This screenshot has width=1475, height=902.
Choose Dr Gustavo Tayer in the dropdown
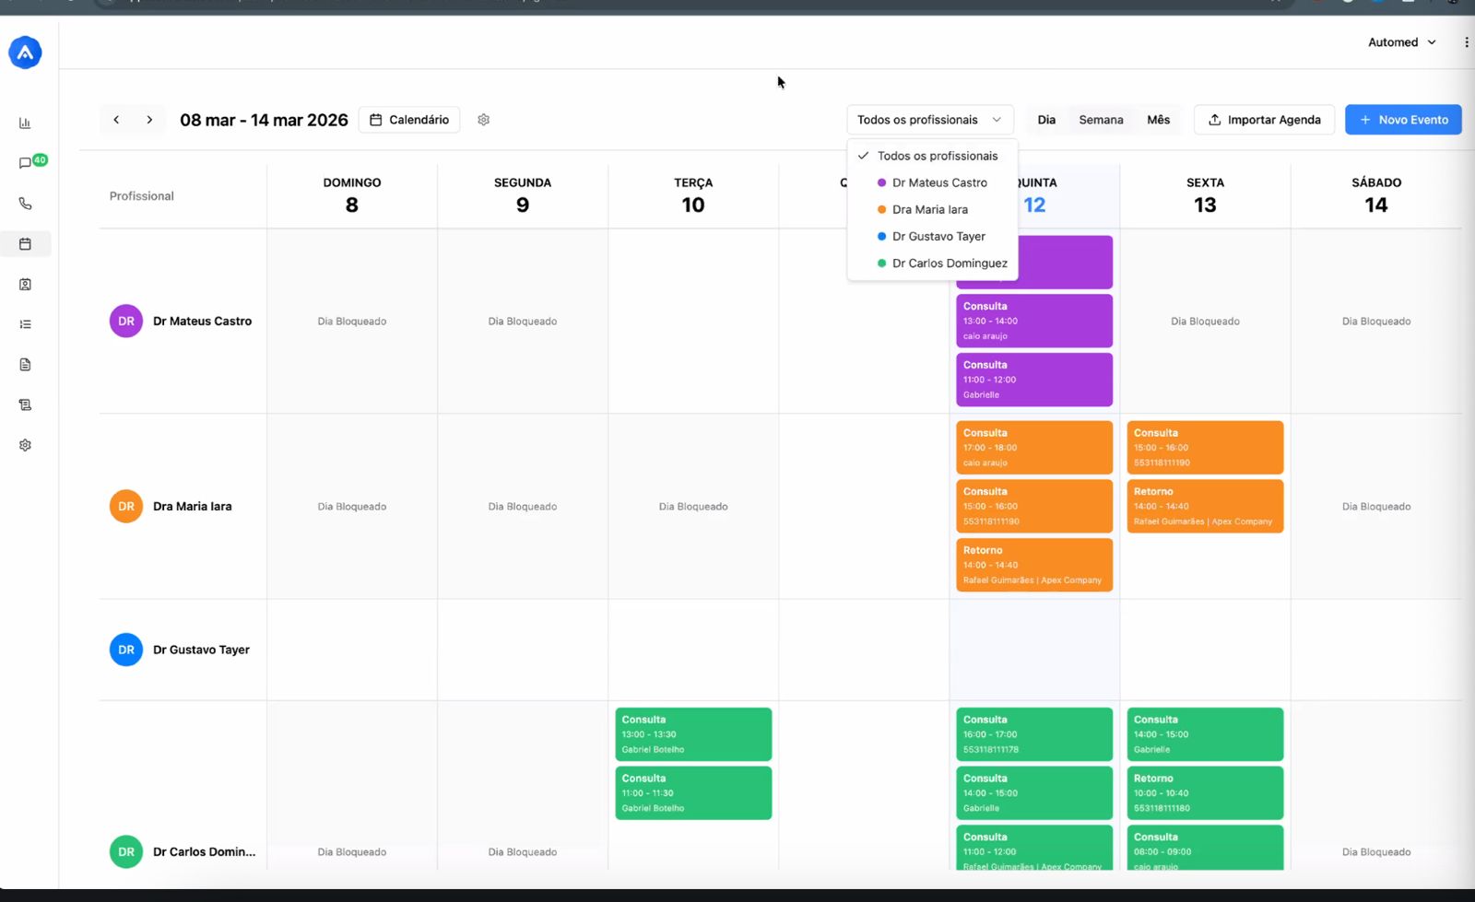pyautogui.click(x=932, y=236)
